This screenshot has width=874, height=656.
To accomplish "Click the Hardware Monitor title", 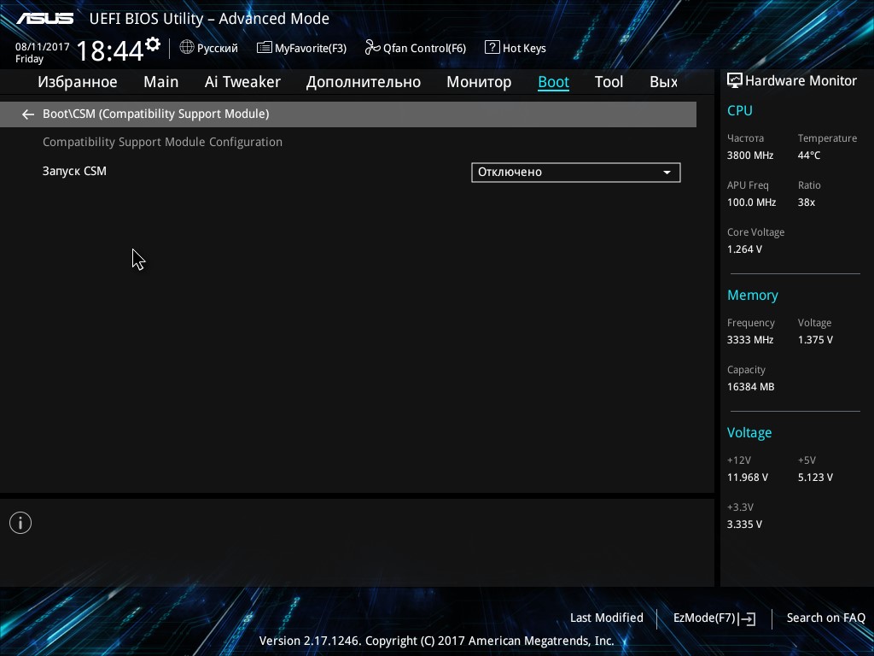I will pos(801,81).
